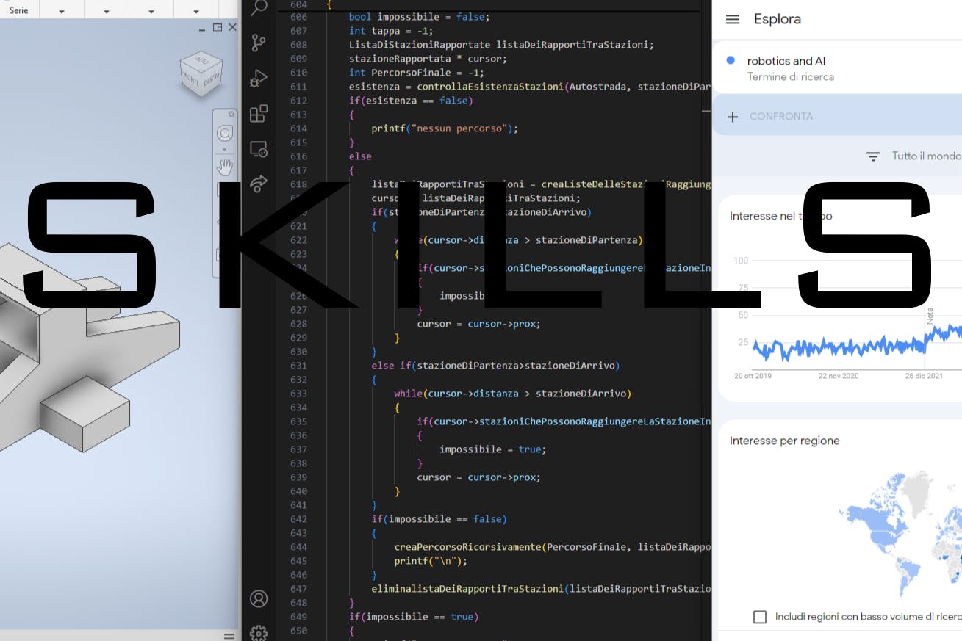Open the hamburger menu next to Esplora
This screenshot has height=641, width=962.
coord(732,19)
